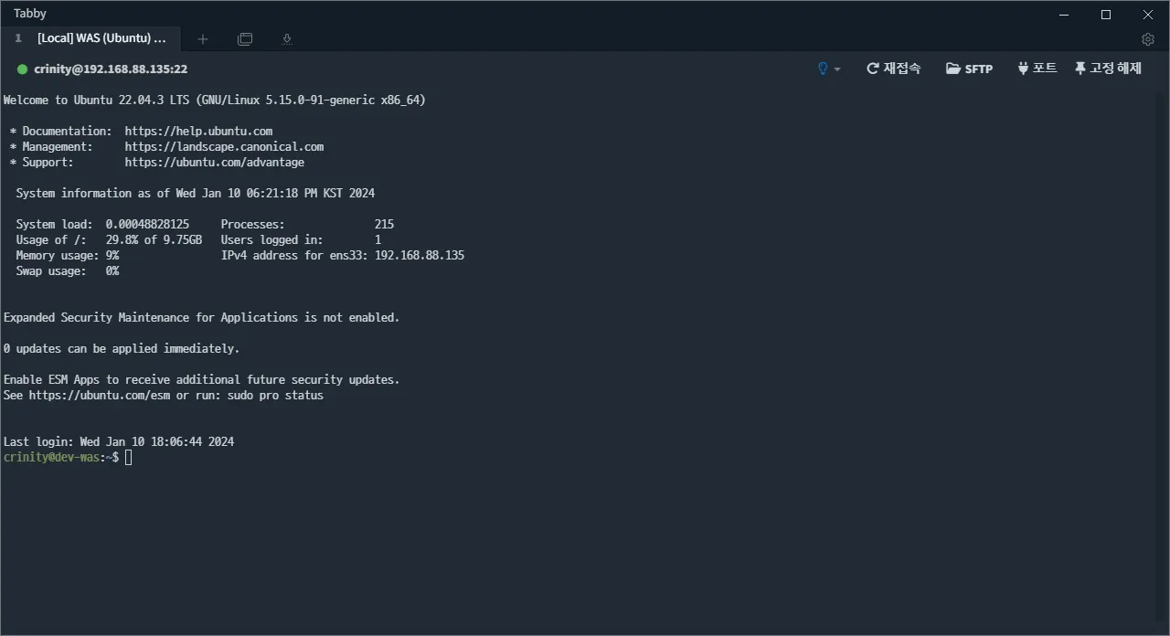This screenshot has width=1170, height=636.
Task: Click the Welcome to Ubuntu 22.04.3 LTS line
Action: coord(215,101)
